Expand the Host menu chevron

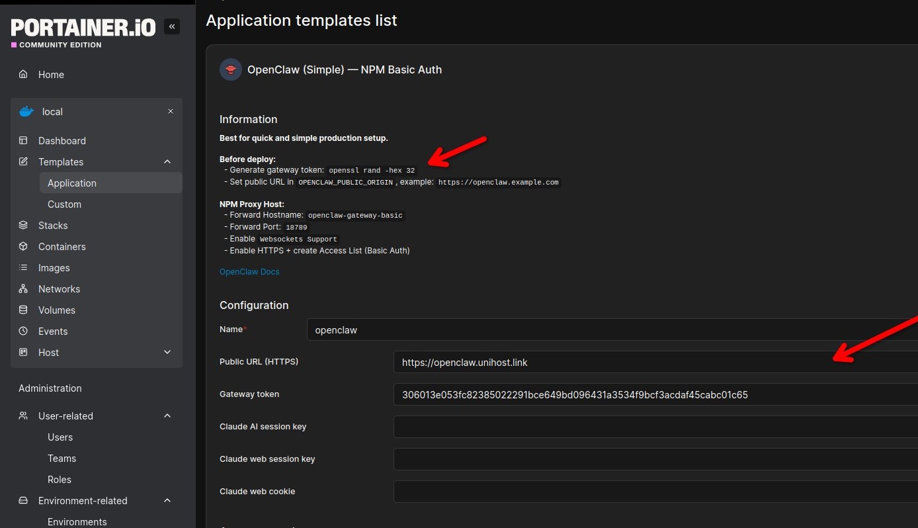click(167, 352)
